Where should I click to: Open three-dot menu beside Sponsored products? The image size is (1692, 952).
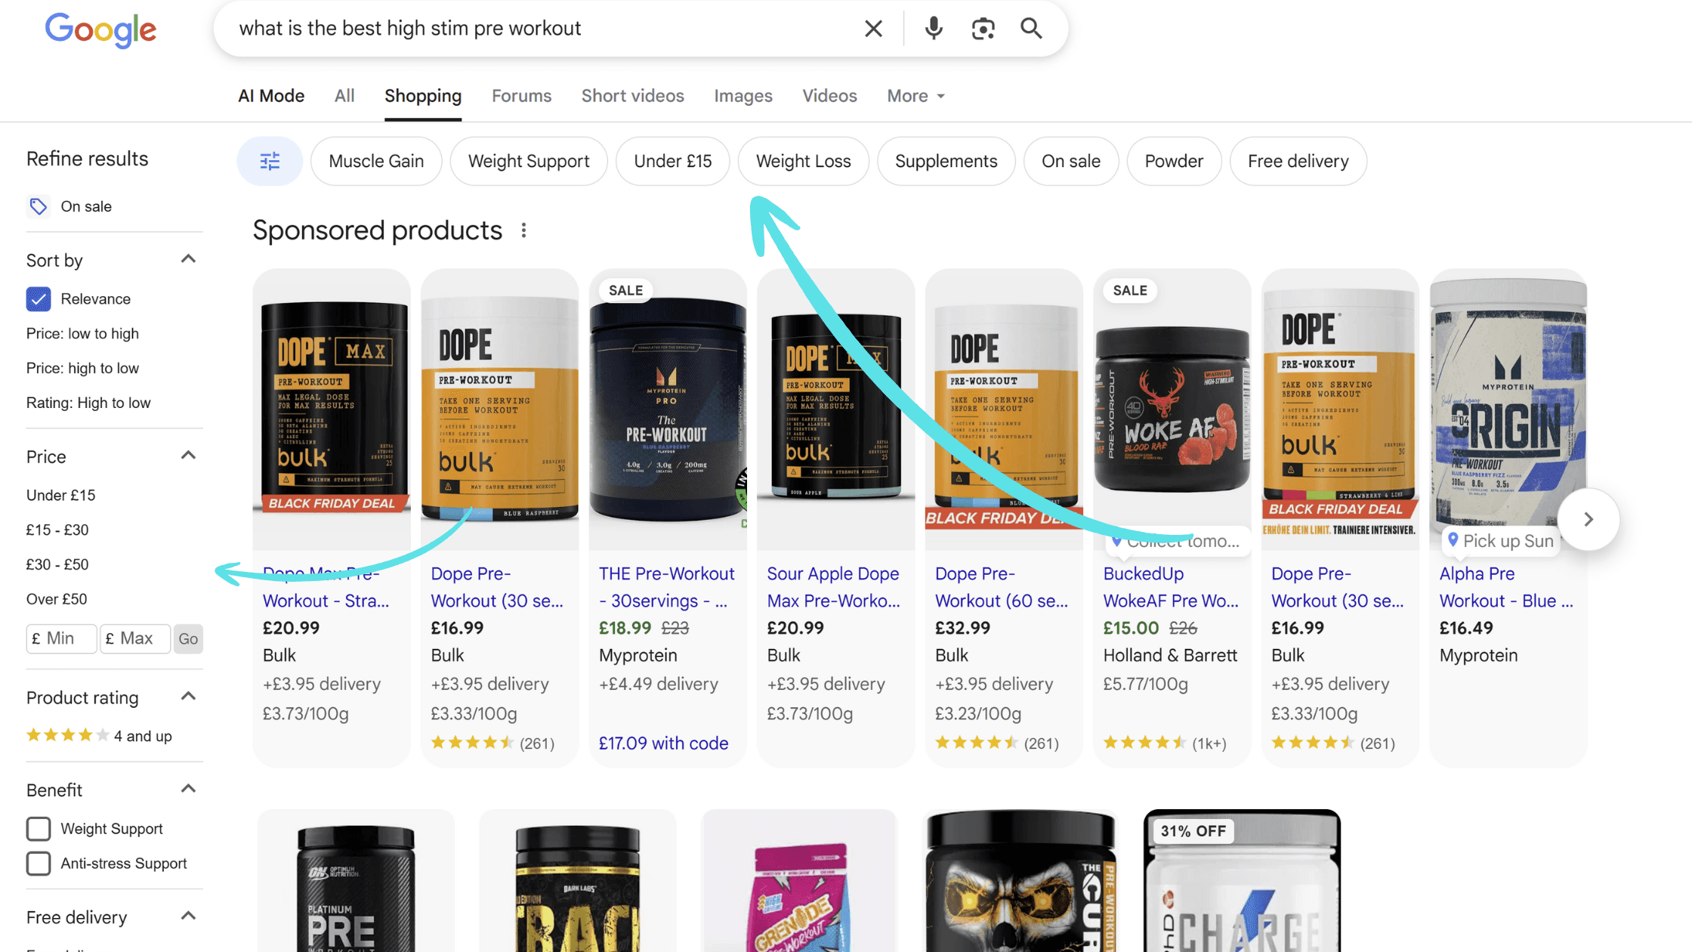coord(523,230)
